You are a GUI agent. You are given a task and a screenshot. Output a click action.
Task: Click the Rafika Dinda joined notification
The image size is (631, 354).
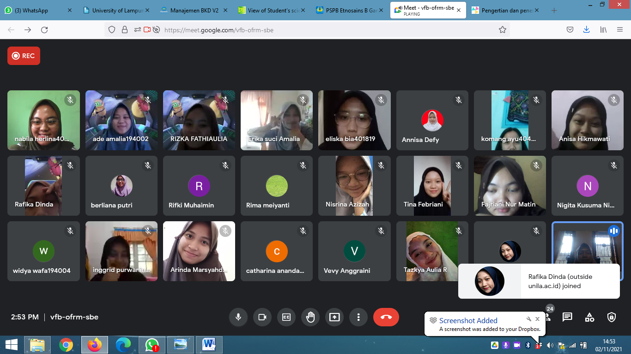coord(539,281)
